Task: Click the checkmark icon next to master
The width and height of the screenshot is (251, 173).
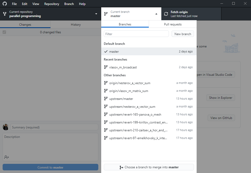Action: click(106, 52)
